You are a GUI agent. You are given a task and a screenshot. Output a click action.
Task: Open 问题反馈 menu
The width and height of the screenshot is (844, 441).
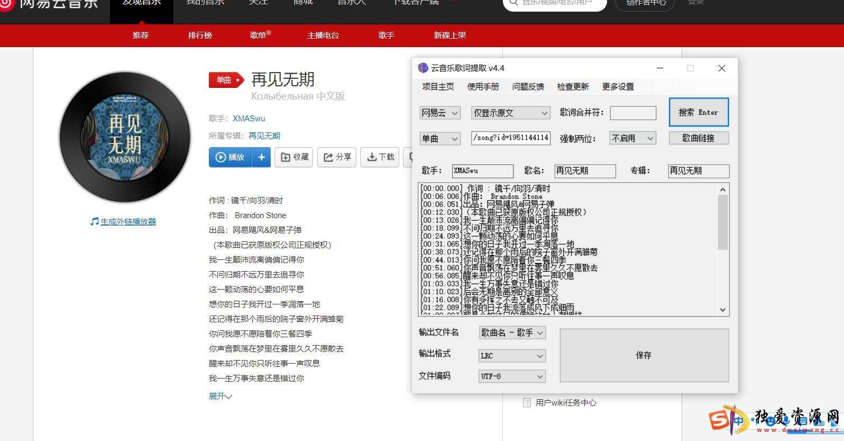click(x=528, y=87)
